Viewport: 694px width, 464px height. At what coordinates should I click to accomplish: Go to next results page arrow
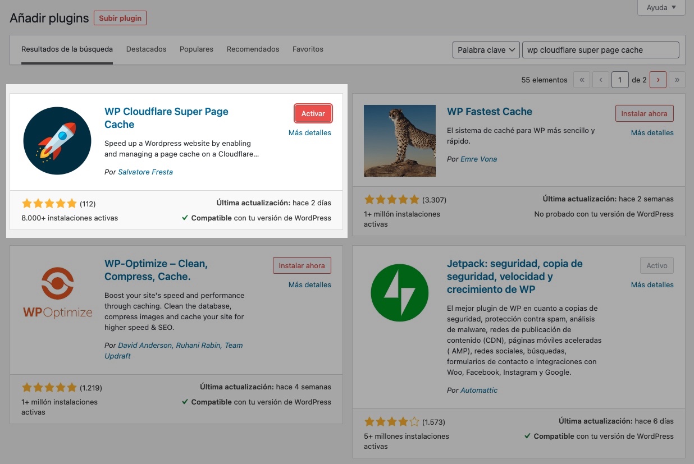[658, 80]
